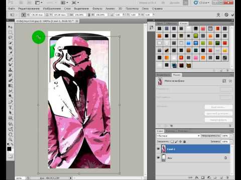Select the Zoom tool in toolbox
The image size is (241, 180).
pyautogui.click(x=10, y=139)
